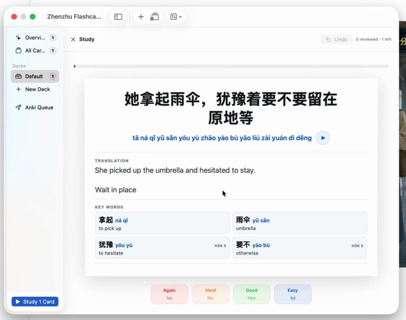Click the Default deck count badge
The image size is (406, 320).
coord(53,76)
